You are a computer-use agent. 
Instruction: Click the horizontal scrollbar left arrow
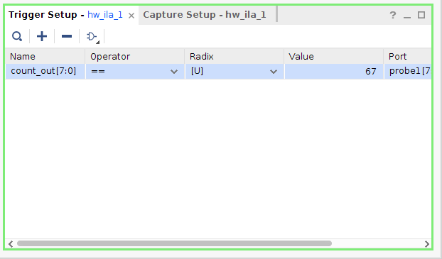11,244
